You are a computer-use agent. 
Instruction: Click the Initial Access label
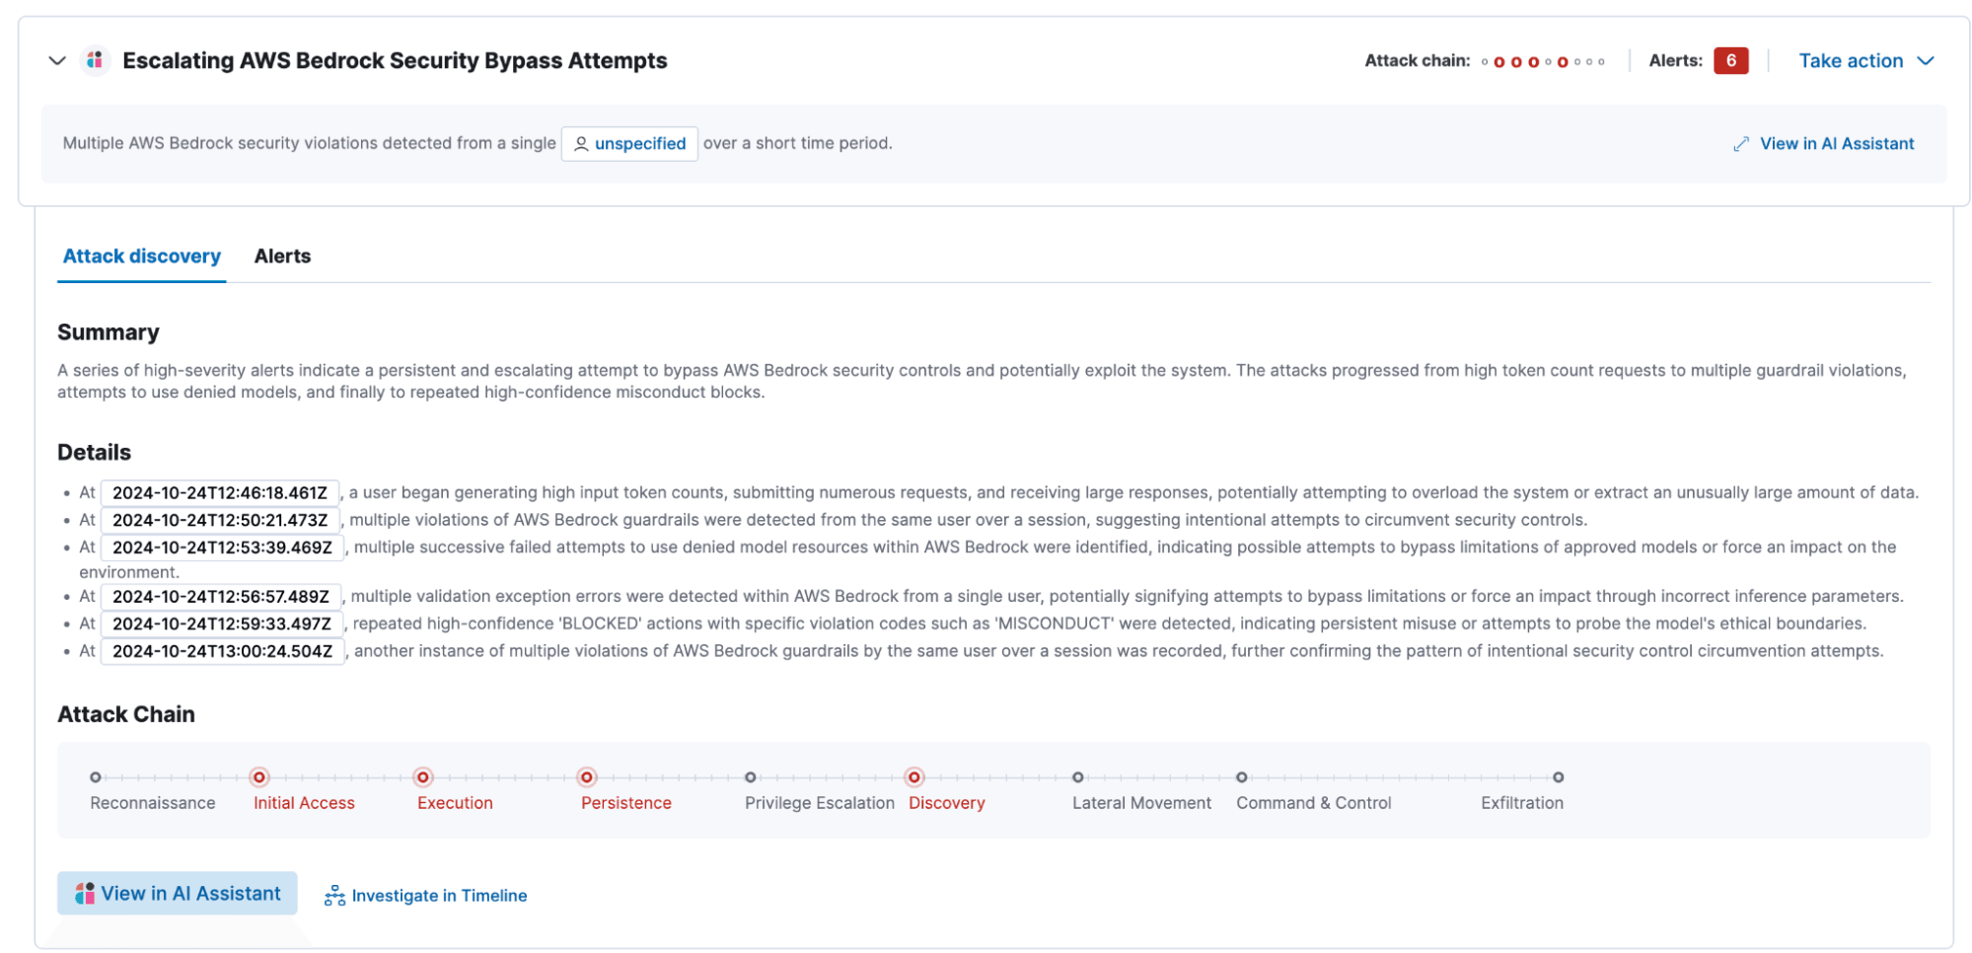(304, 803)
